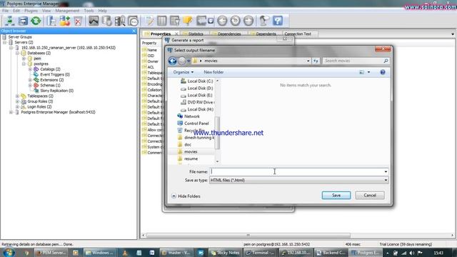Image resolution: width=457 pixels, height=257 pixels.
Task: Expand the Tablespaces (2) node
Action: click(17, 96)
